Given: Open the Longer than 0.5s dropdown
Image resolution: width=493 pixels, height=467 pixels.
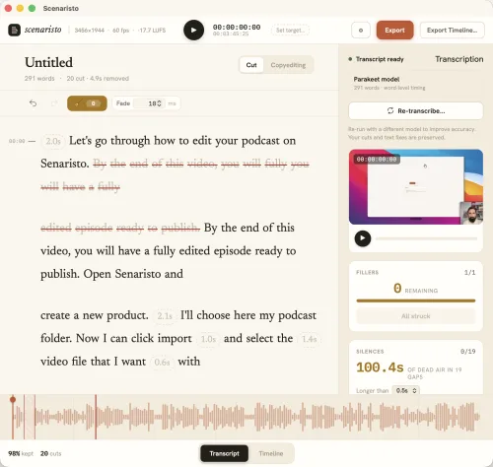Looking at the screenshot, I should (406, 390).
